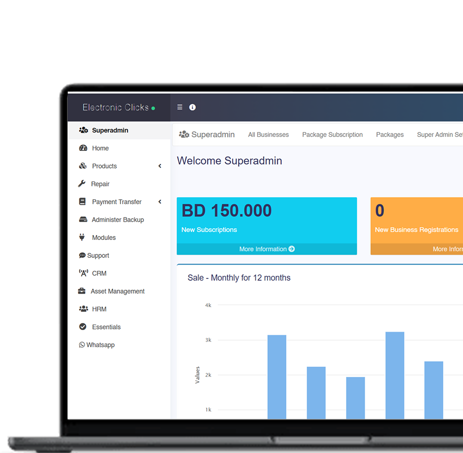Select HRM from the sidebar
This screenshot has width=463, height=453.
pos(99,309)
